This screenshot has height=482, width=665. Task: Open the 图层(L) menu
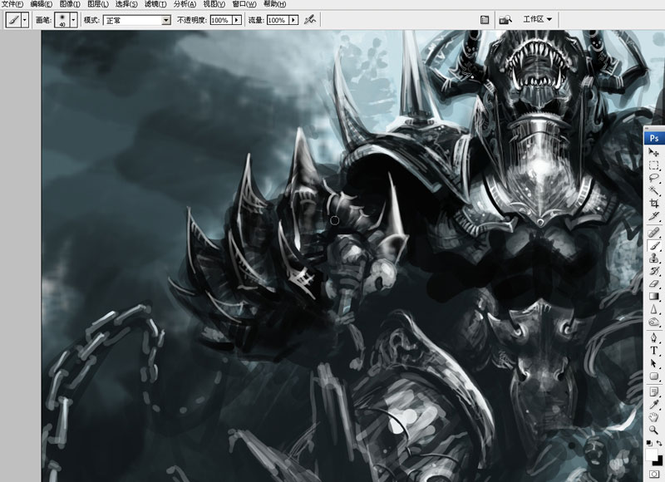point(98,4)
